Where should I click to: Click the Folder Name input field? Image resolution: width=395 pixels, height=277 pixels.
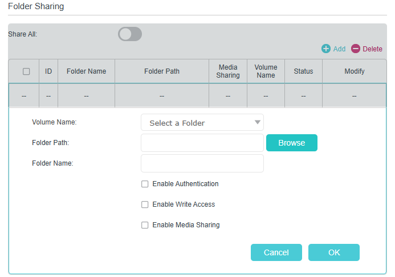[202, 163]
